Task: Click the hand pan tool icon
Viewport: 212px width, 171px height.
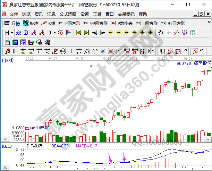Action: (160, 33)
